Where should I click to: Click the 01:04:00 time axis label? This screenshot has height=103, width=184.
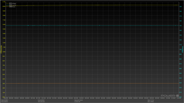179,98
